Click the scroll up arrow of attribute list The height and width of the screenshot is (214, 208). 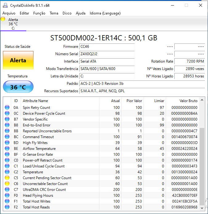202,100
